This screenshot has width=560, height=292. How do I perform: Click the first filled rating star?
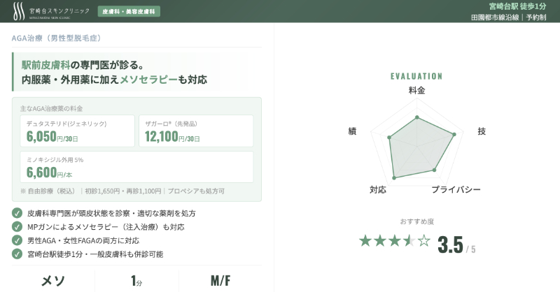(365, 242)
